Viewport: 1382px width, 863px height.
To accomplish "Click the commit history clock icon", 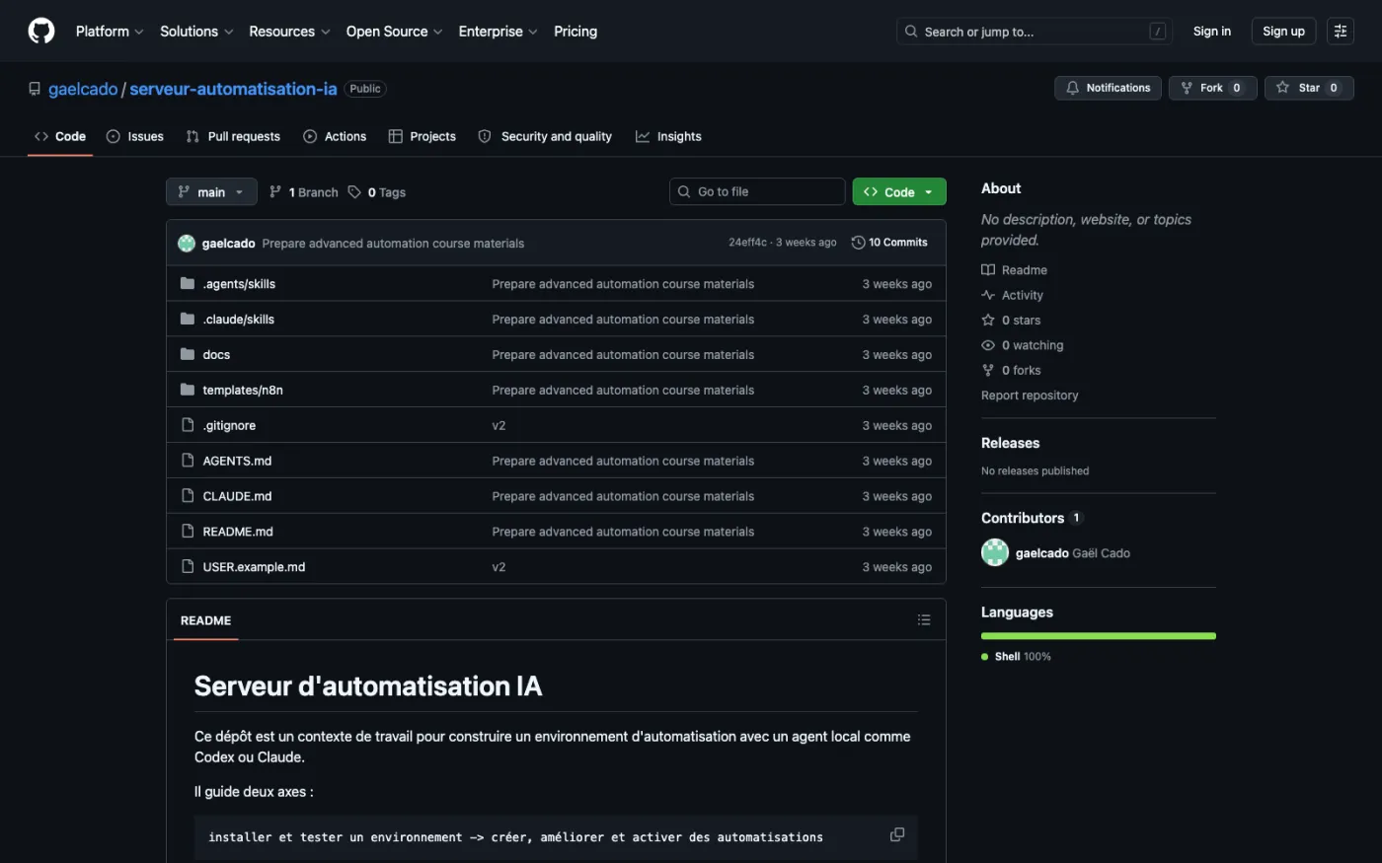I will click(858, 243).
